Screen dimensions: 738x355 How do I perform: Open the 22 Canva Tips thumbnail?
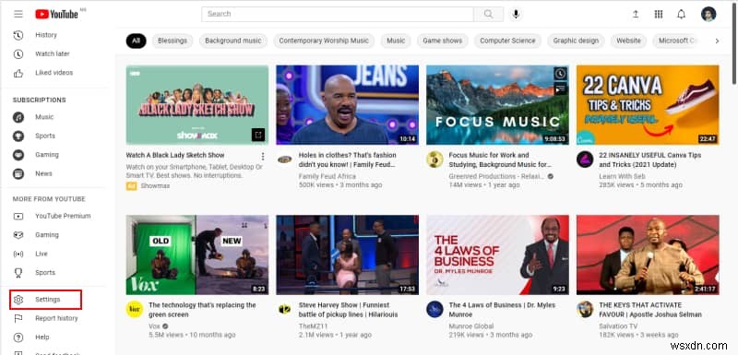click(648, 105)
